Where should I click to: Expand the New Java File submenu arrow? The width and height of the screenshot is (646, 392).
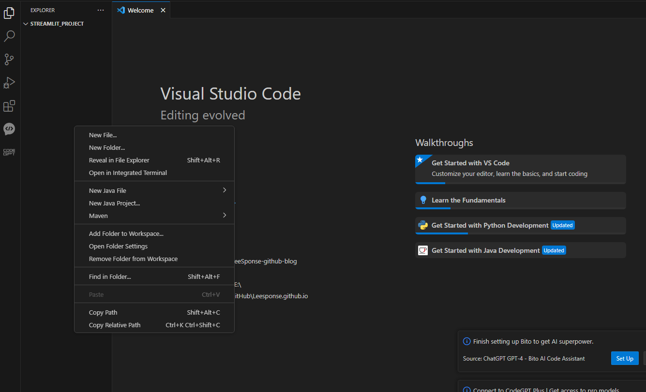(225, 190)
